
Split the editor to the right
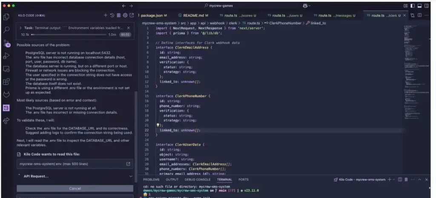pos(419,16)
